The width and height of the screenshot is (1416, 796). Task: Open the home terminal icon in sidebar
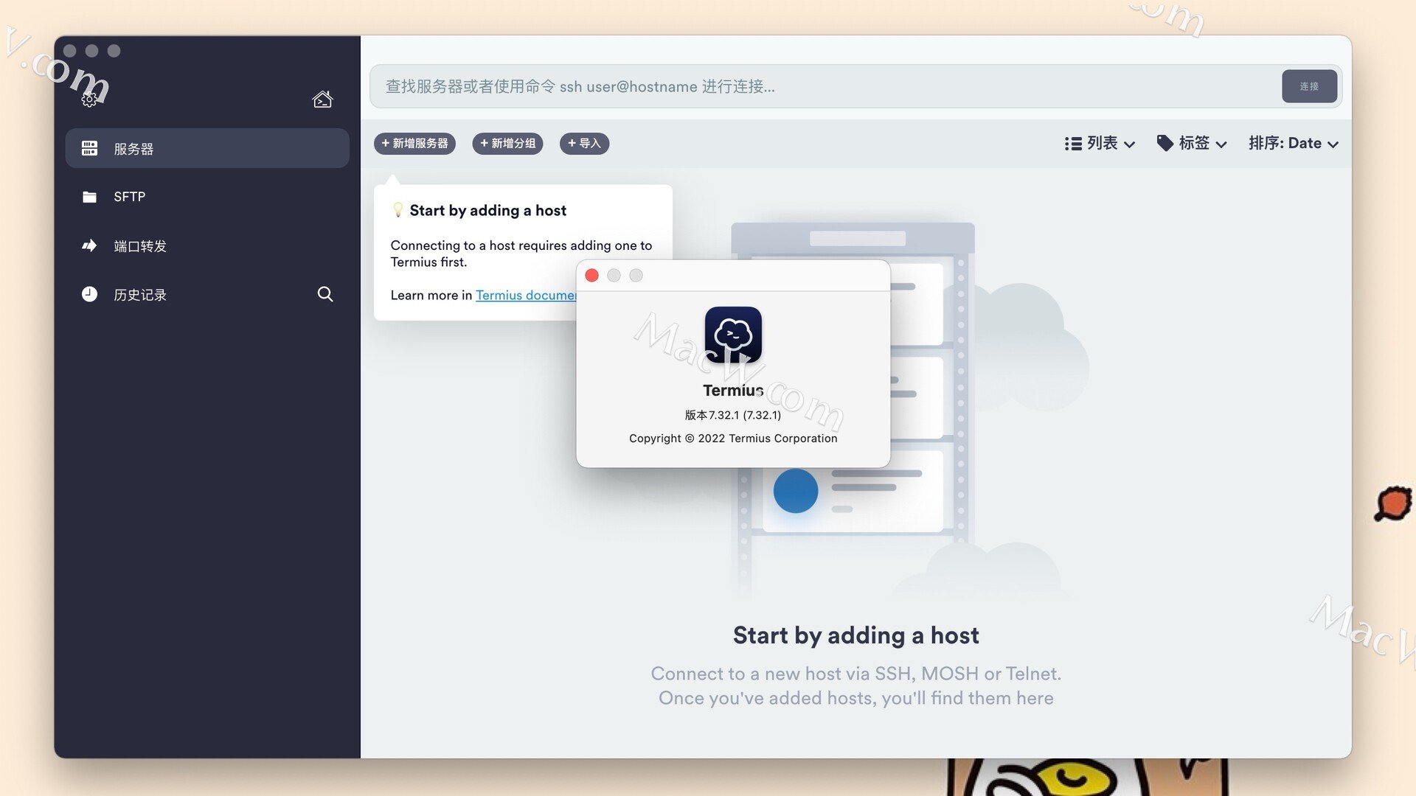[322, 99]
